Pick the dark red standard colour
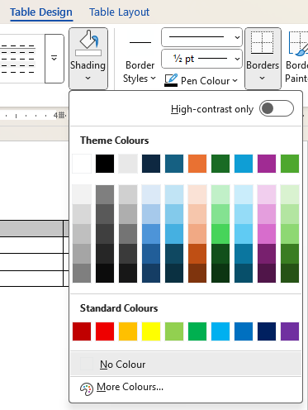Viewport: 308px width, 410px height. pos(82,331)
